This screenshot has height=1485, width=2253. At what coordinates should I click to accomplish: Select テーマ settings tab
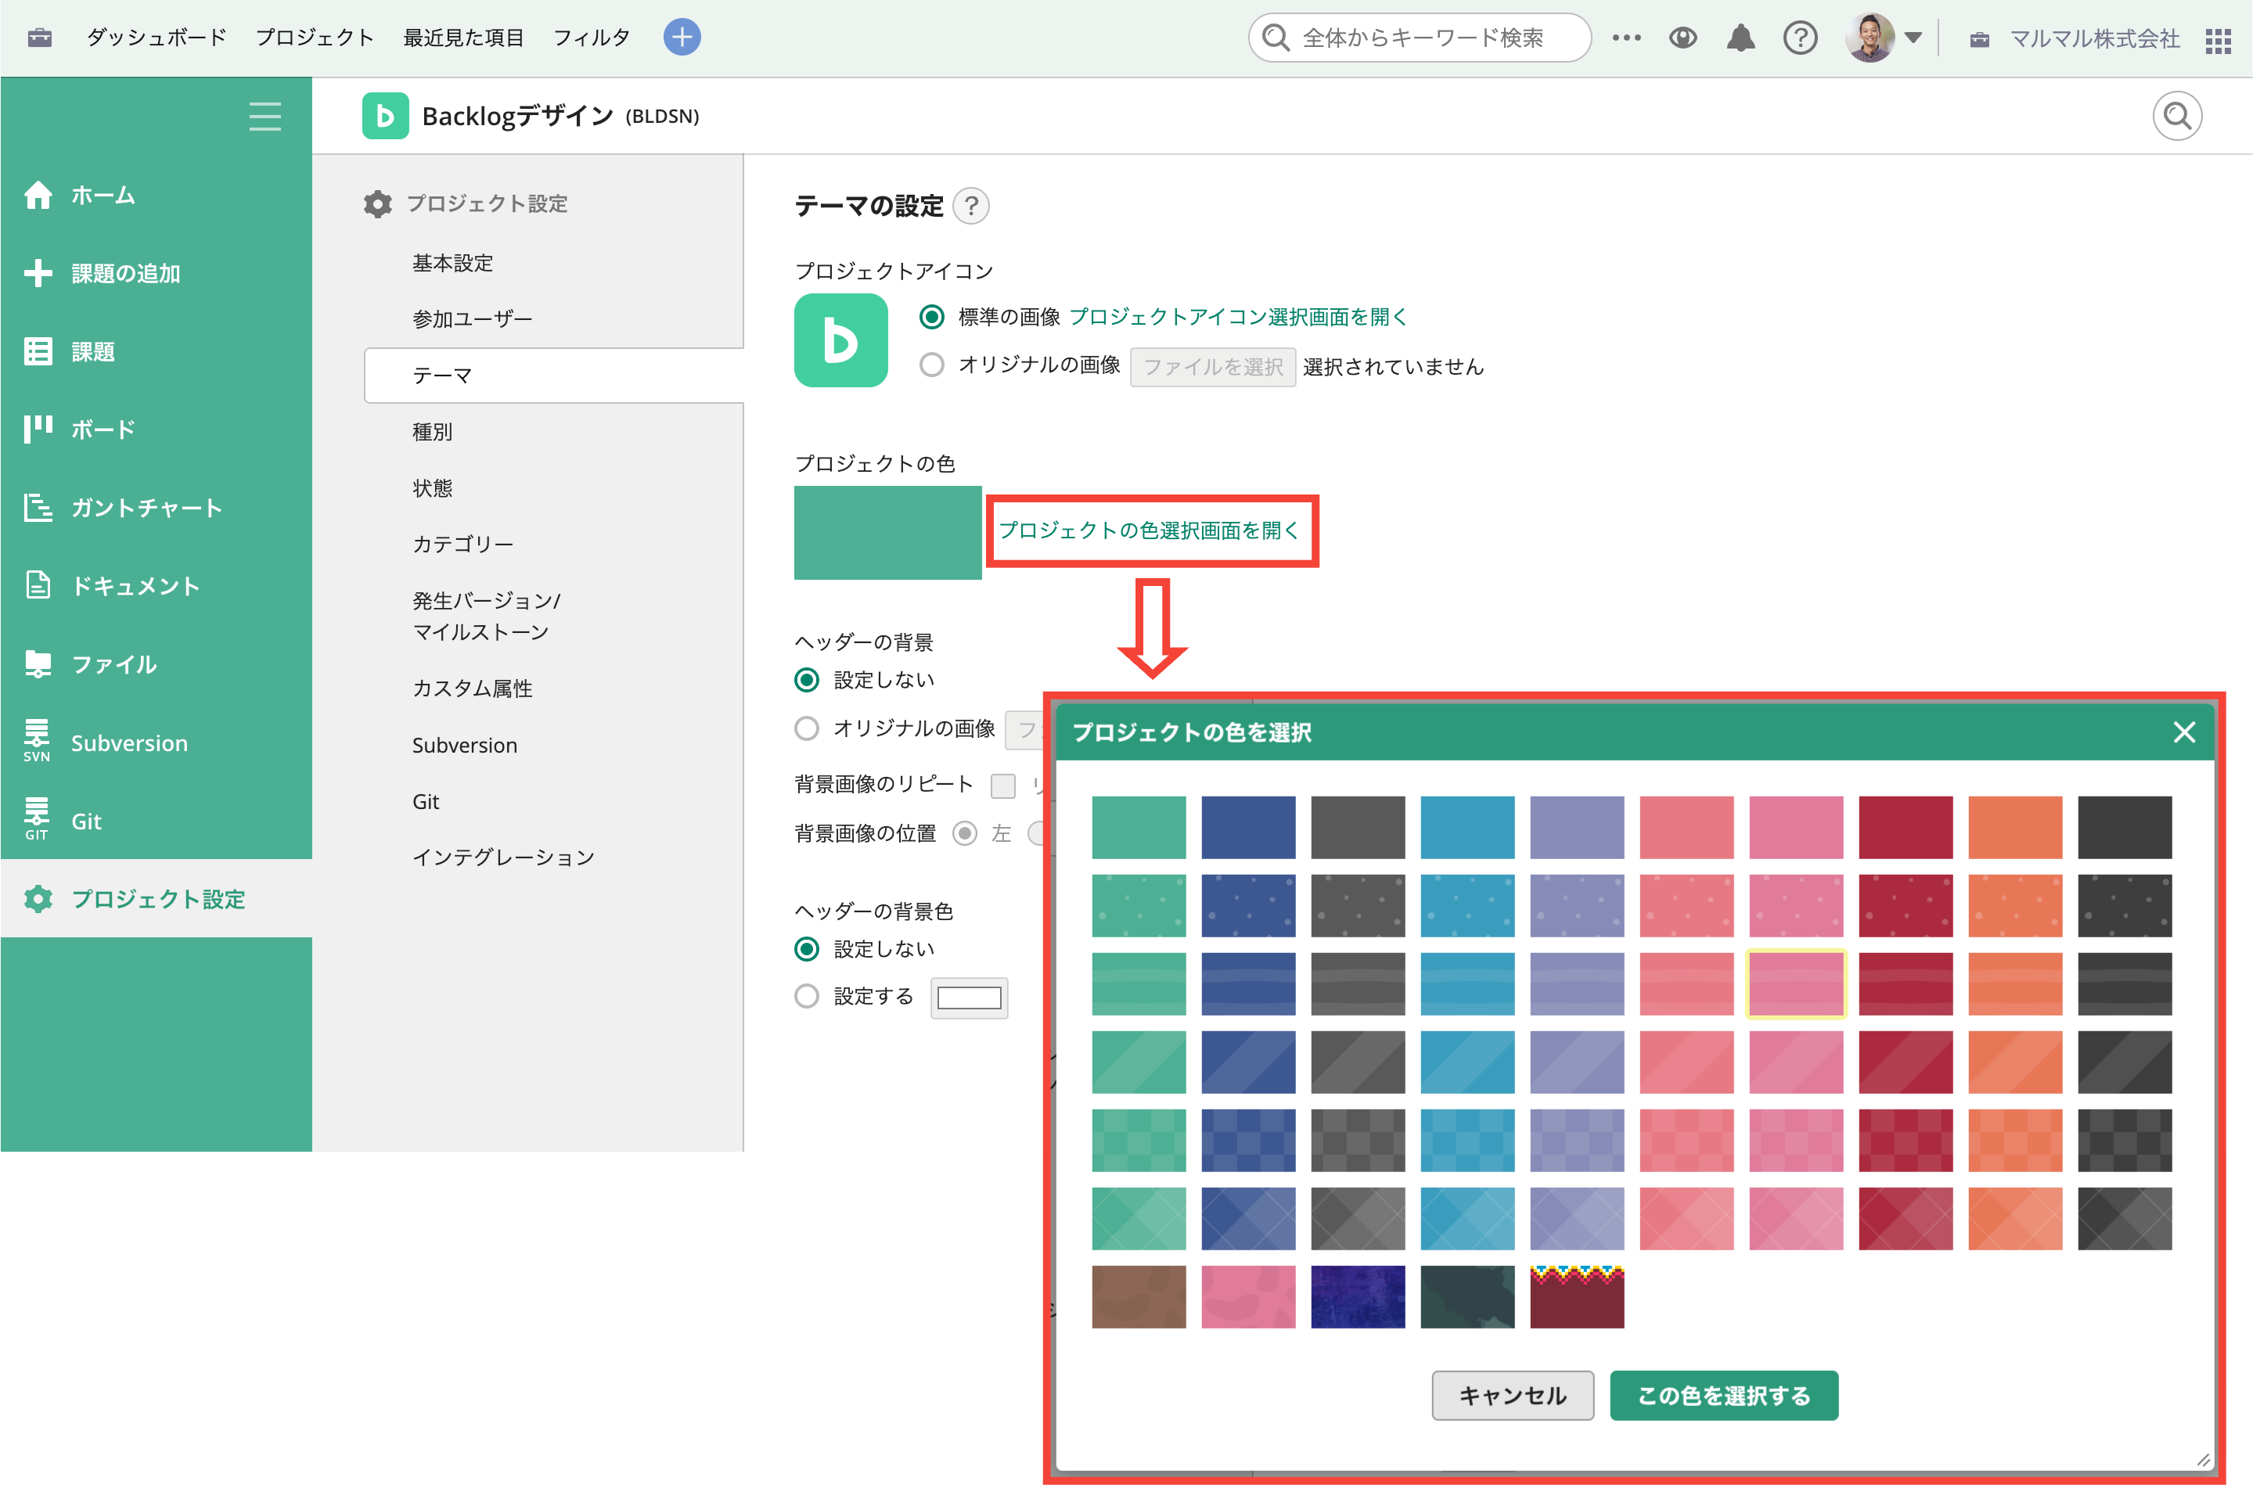click(554, 375)
